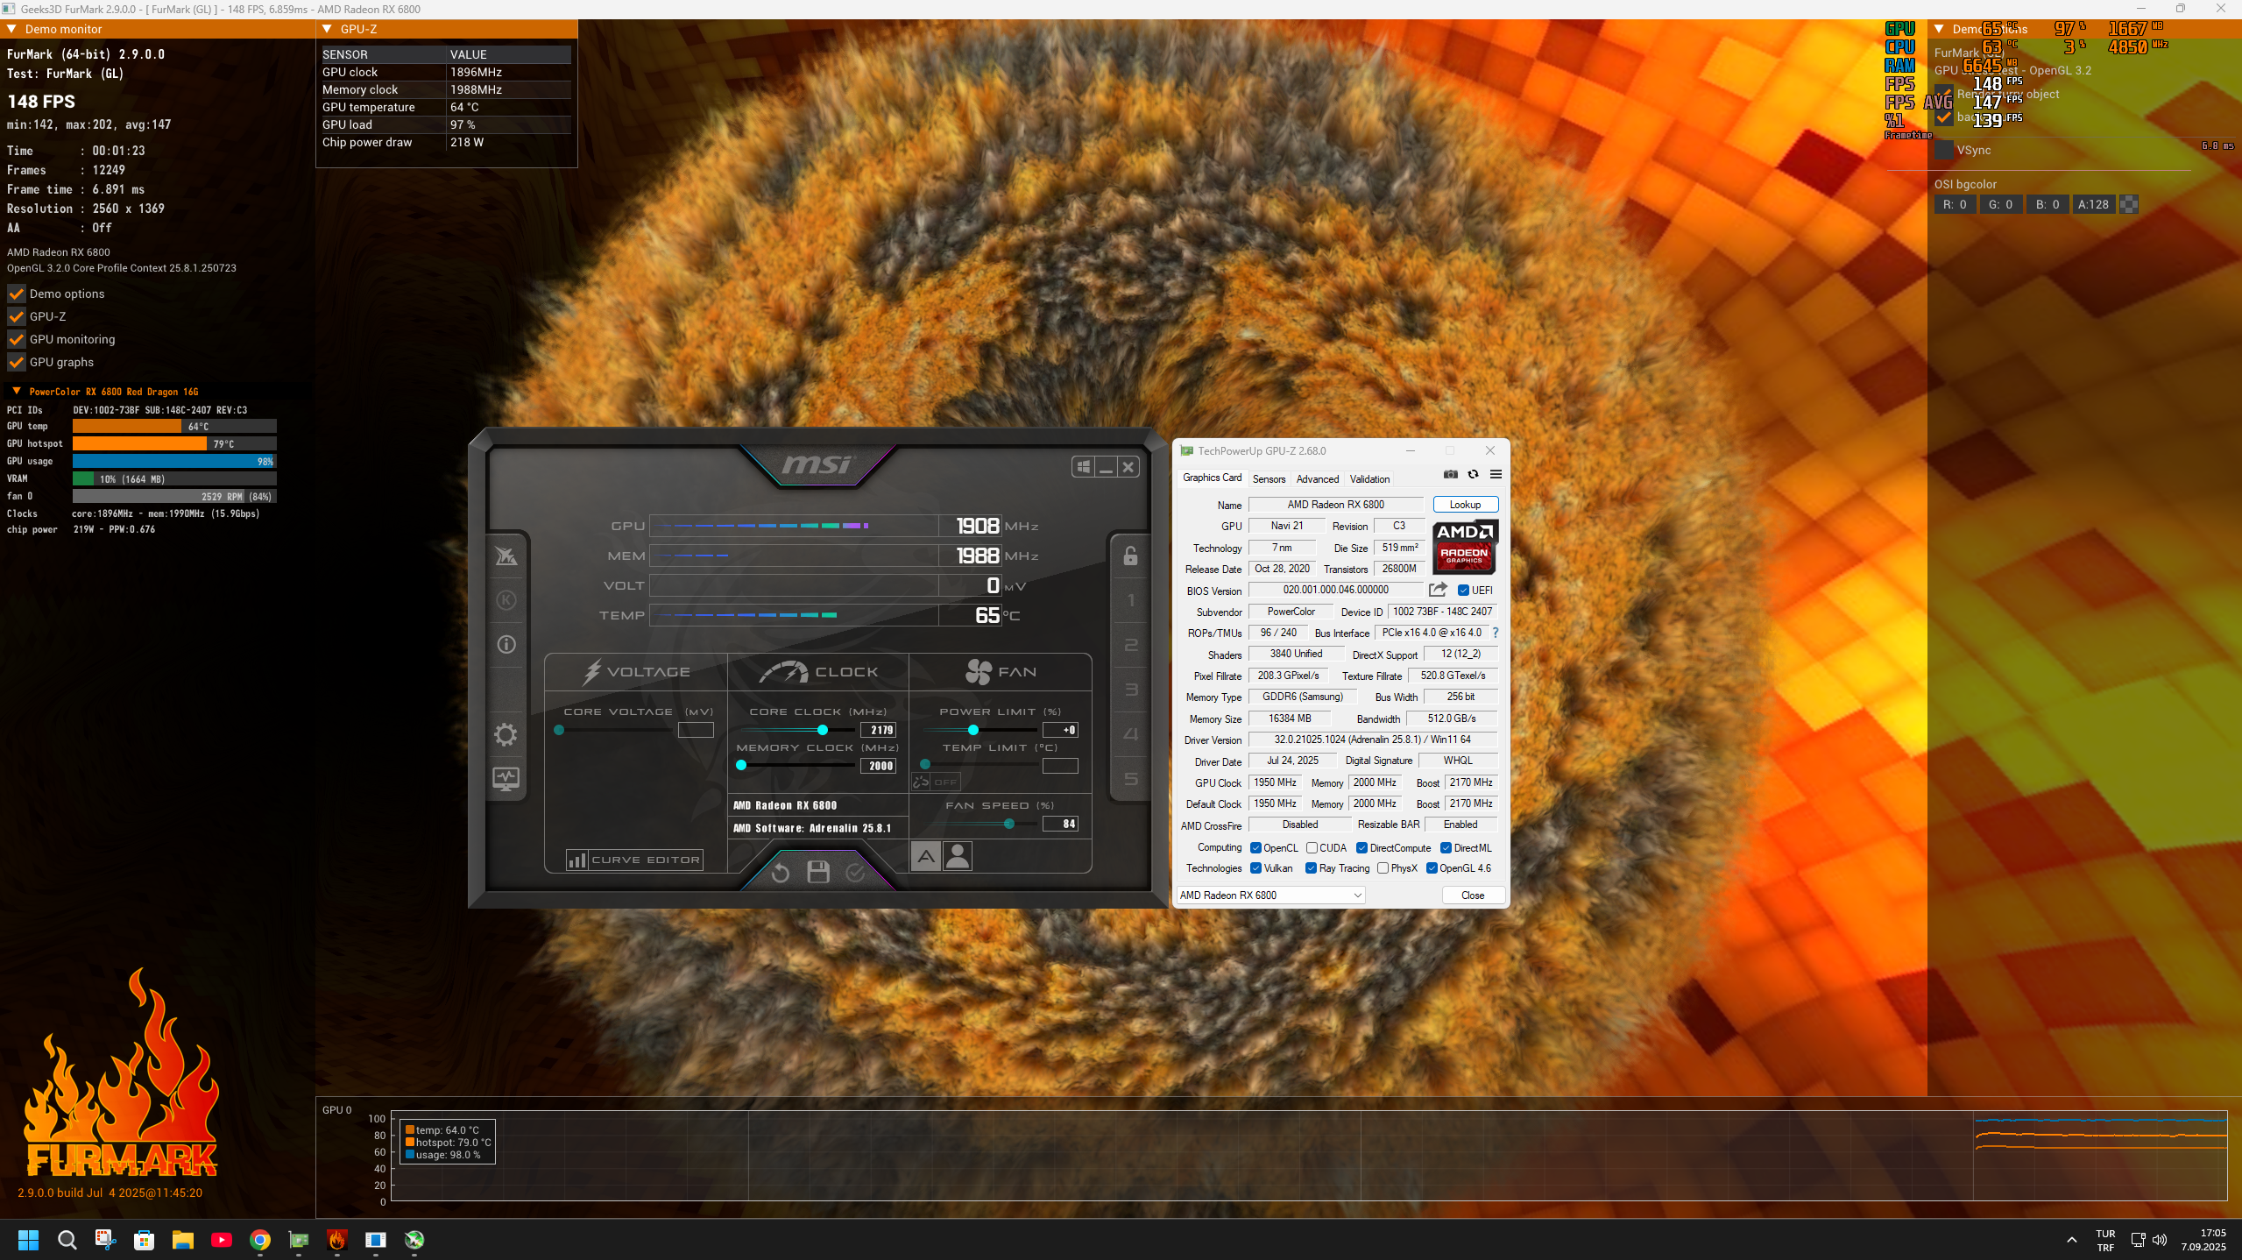The width and height of the screenshot is (2242, 1260).
Task: Click the temp limit link OFF button
Action: (x=937, y=782)
